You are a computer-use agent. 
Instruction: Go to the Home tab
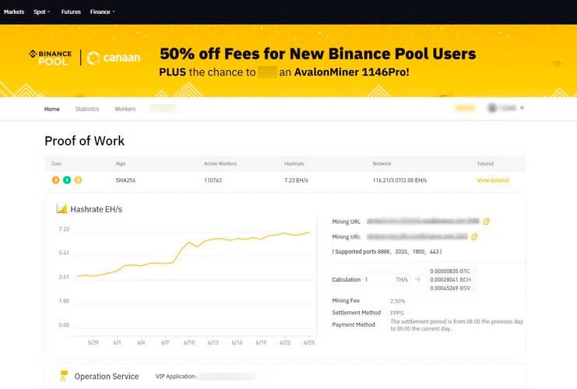point(51,109)
